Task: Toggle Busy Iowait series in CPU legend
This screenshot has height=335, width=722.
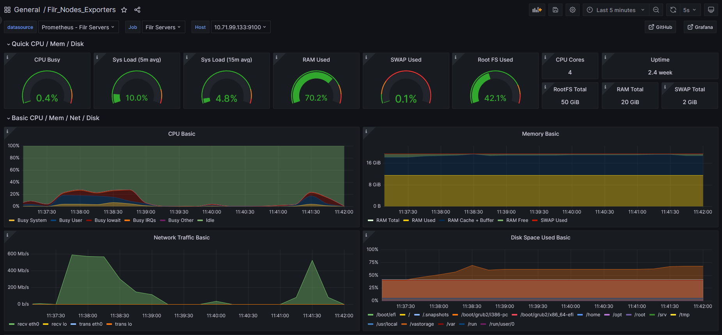Action: pyautogui.click(x=107, y=220)
